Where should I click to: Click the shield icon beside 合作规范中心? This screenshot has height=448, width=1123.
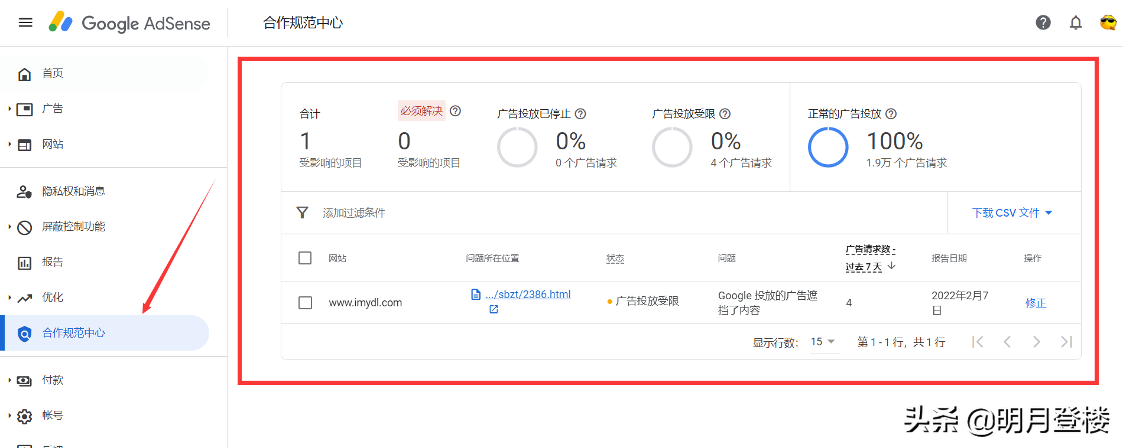click(x=24, y=334)
